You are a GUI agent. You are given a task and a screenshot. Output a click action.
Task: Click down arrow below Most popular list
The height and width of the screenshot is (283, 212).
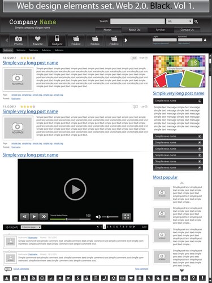click(181, 271)
